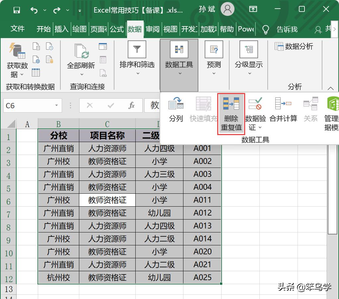Open the Data Analysis (数据分析) tool
The width and height of the screenshot is (339, 299).
point(295,46)
